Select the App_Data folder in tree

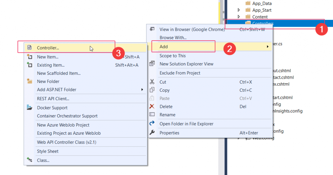[x=262, y=3]
